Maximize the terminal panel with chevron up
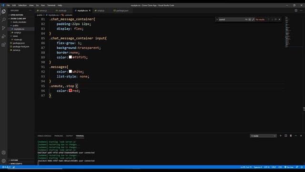The image size is (305, 172). 295,136
